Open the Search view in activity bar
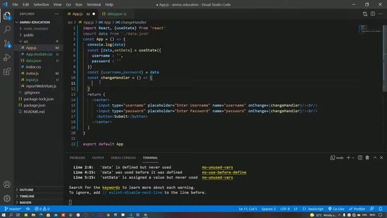This screenshot has width=387, height=218. point(7,30)
